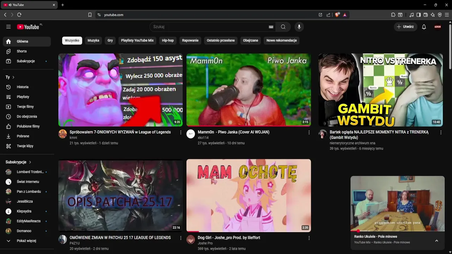Expand the Subskrypcje section chevron
This screenshot has width=452, height=254.
[30, 162]
